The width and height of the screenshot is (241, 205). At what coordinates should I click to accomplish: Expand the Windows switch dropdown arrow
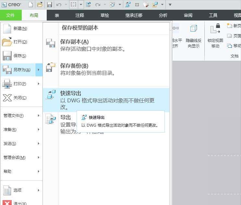(120, 5)
